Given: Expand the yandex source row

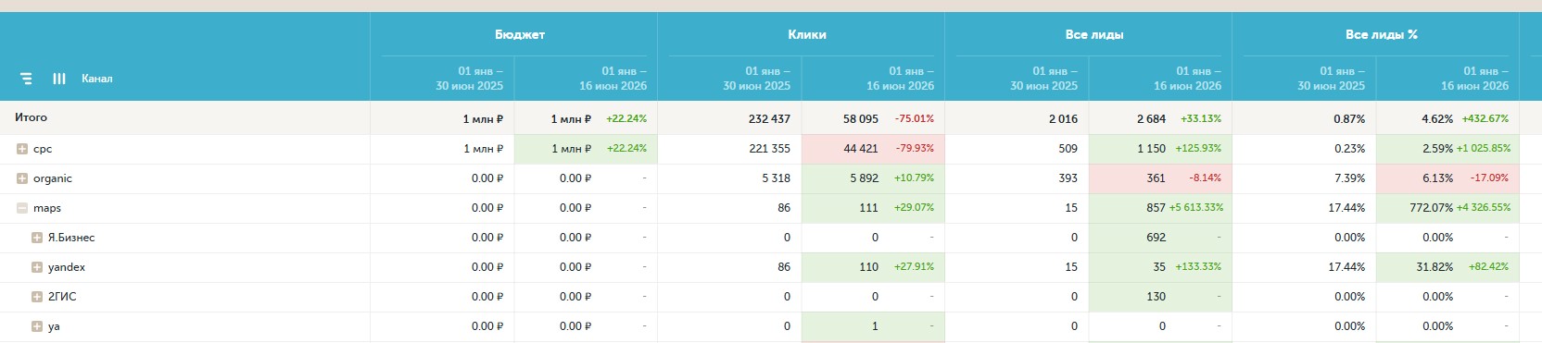Looking at the screenshot, I should pyautogui.click(x=37, y=267).
